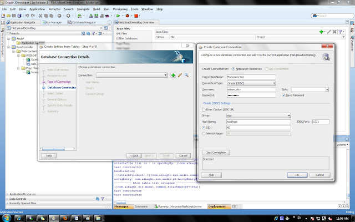The image size is (355, 222).
Task: Click the Projects filter funnel icon
Action: point(93,33)
